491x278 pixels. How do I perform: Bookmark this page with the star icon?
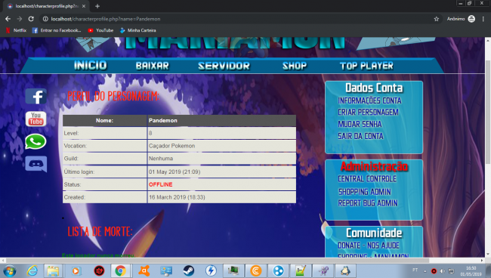click(436, 19)
